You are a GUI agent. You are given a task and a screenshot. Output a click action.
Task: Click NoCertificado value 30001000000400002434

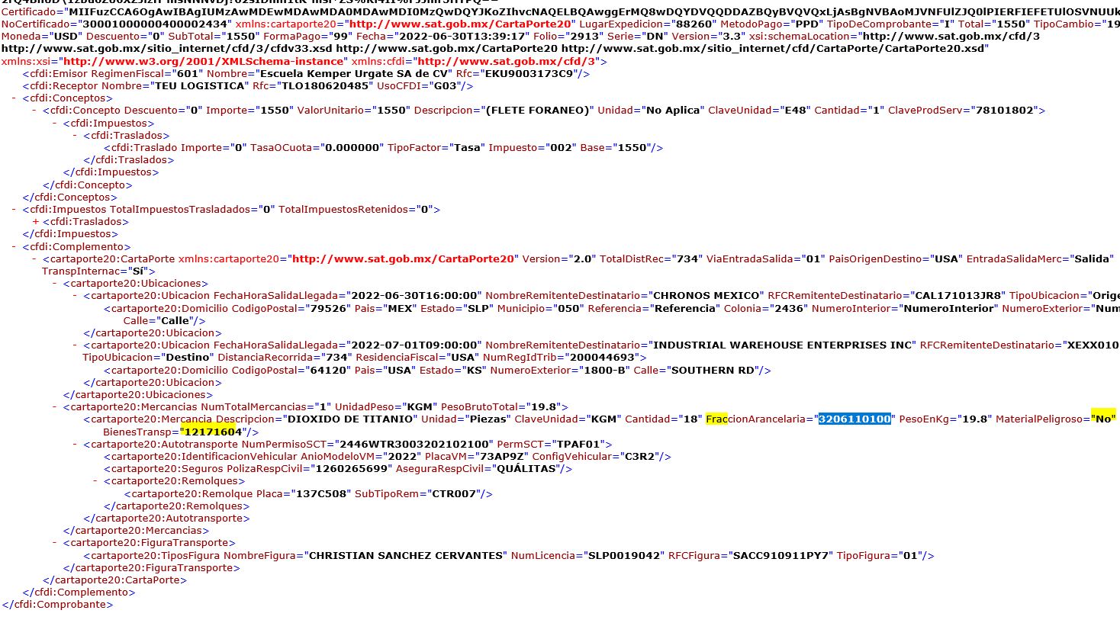155,24
